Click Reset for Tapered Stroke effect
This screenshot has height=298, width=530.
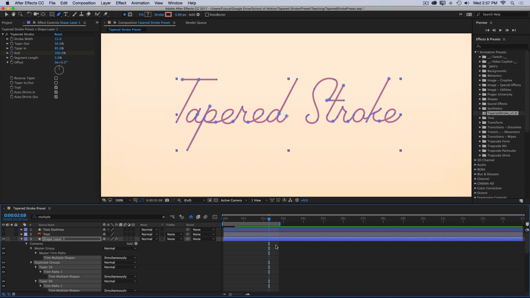click(x=58, y=34)
